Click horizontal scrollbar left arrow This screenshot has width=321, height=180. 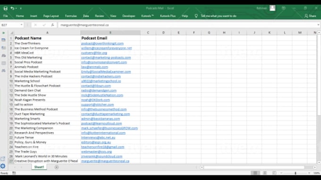(x=202, y=167)
